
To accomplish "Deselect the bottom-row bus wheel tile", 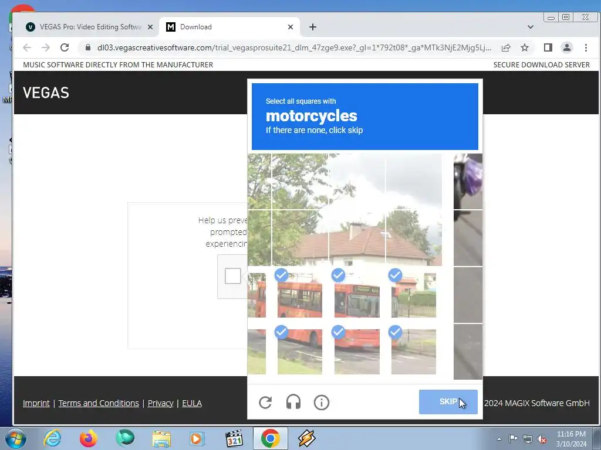I will [x=300, y=352].
